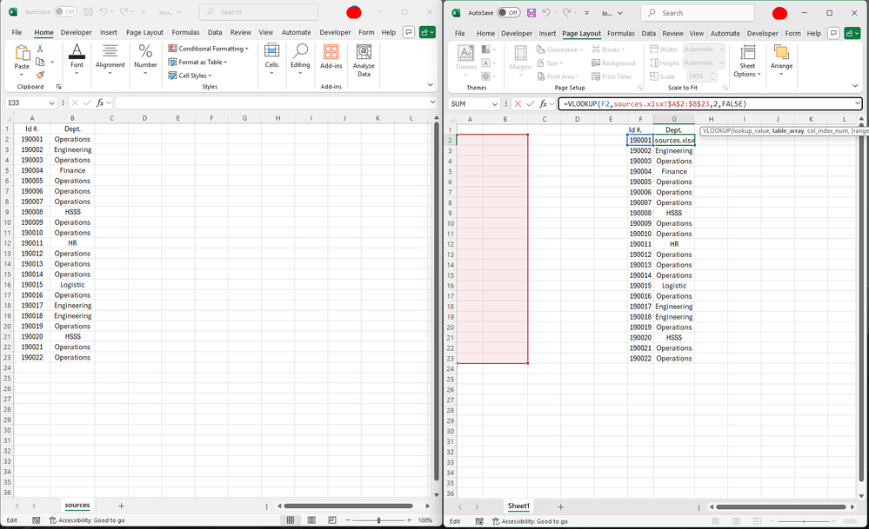Select the Sheet1 sheet tab
This screenshot has width=869, height=529.
[x=518, y=506]
